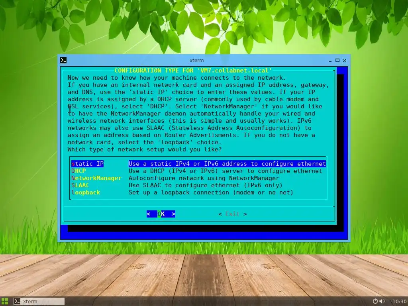Select the 'static IP' menu entry
Viewport: 408px width, 306px height.
[87, 164]
